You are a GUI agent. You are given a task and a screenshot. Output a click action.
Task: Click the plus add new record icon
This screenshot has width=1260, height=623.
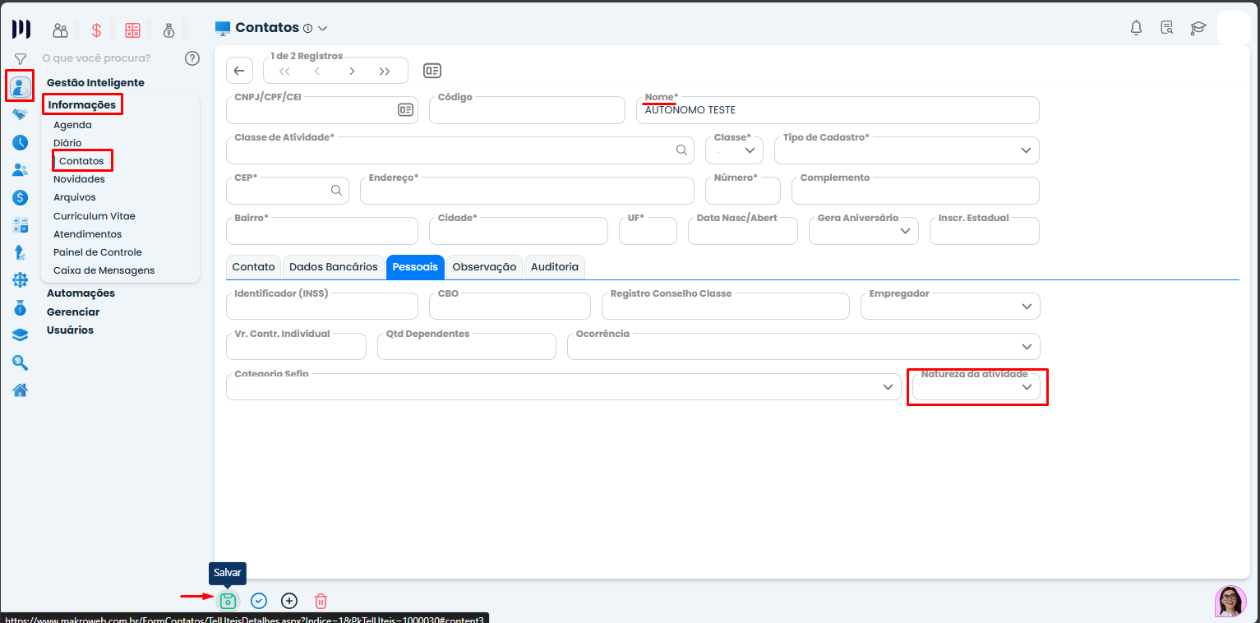point(289,601)
